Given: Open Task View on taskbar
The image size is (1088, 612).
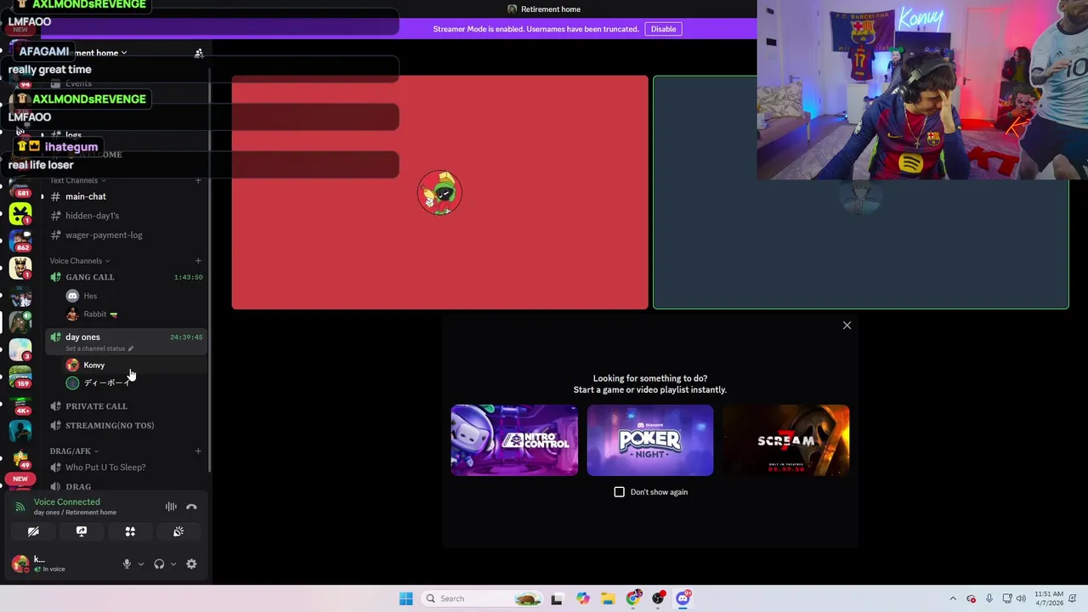Looking at the screenshot, I should pos(557,598).
